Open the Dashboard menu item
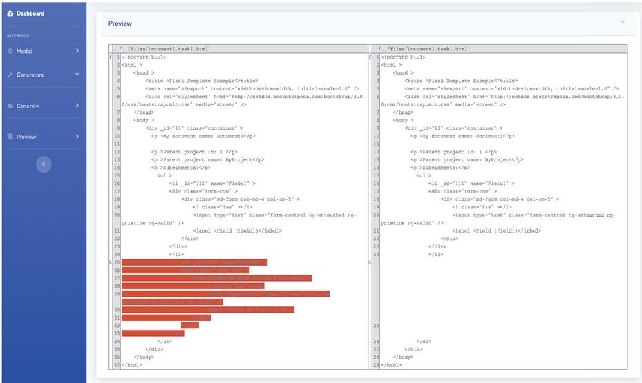 coord(30,14)
